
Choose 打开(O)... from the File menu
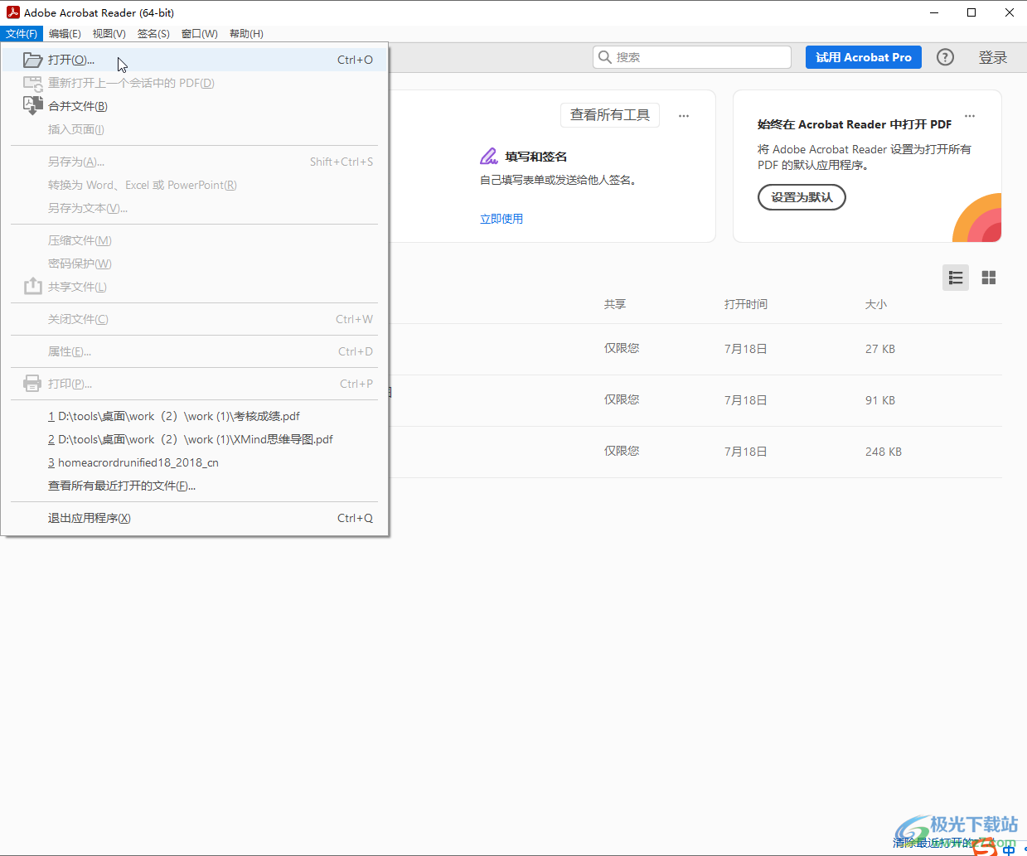click(x=195, y=60)
